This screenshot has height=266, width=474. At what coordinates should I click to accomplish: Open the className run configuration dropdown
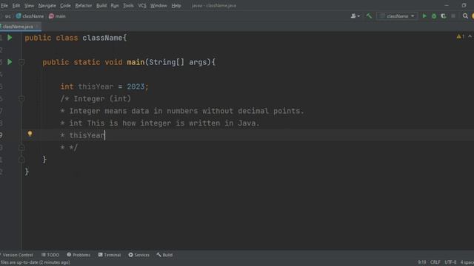397,16
